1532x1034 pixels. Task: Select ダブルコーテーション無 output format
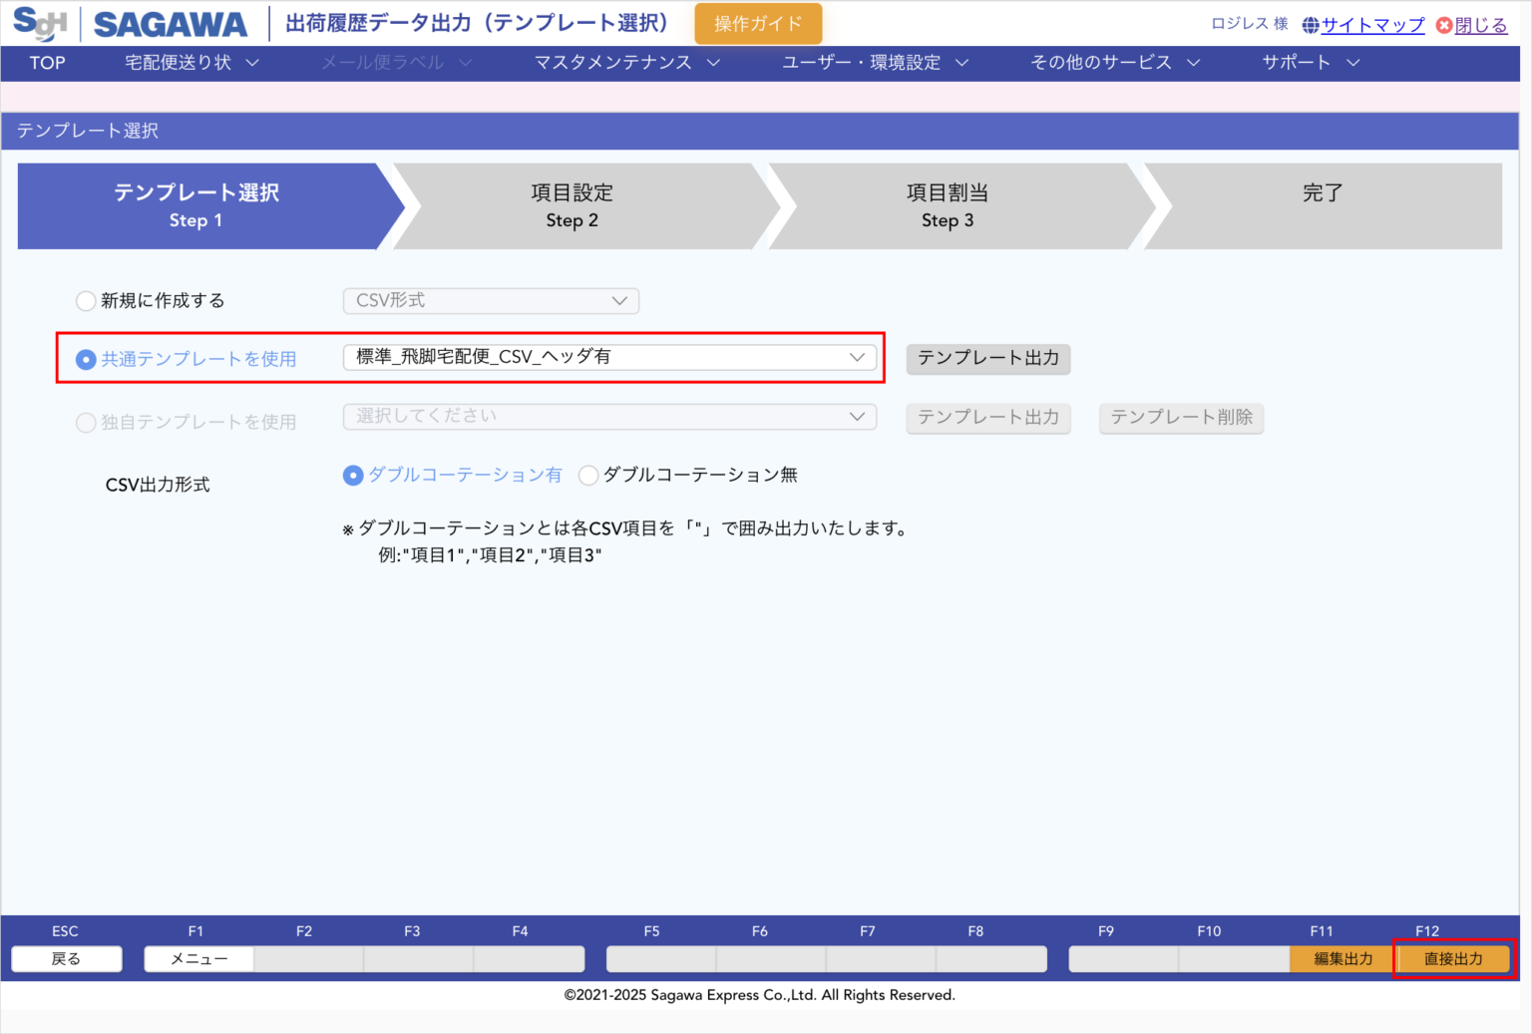click(588, 476)
